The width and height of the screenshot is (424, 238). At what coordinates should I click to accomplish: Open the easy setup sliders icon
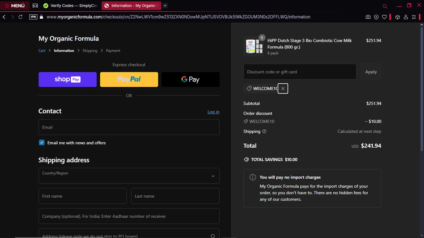tap(414, 17)
